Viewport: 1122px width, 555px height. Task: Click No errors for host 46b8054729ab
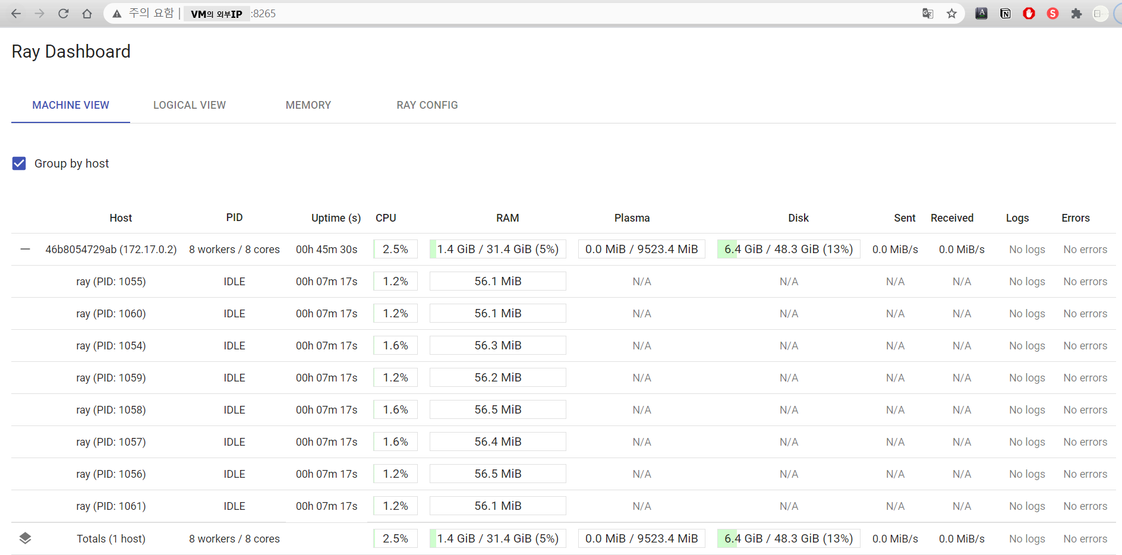1085,250
